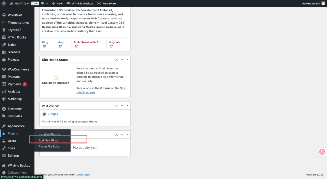This screenshot has width=327, height=179.
Task: Click Version 6.7.2 footer text
Action: 314,175
